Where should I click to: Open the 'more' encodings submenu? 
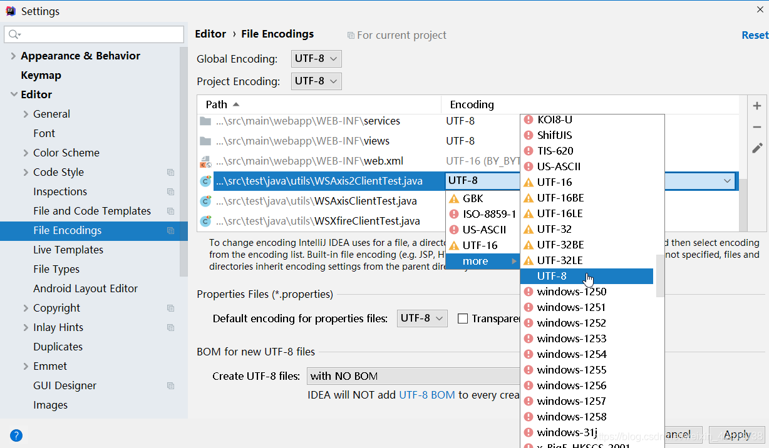coord(483,261)
